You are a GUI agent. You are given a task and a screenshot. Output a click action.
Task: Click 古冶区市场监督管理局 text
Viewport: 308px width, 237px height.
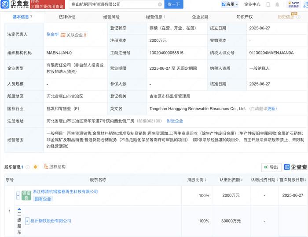170,97
